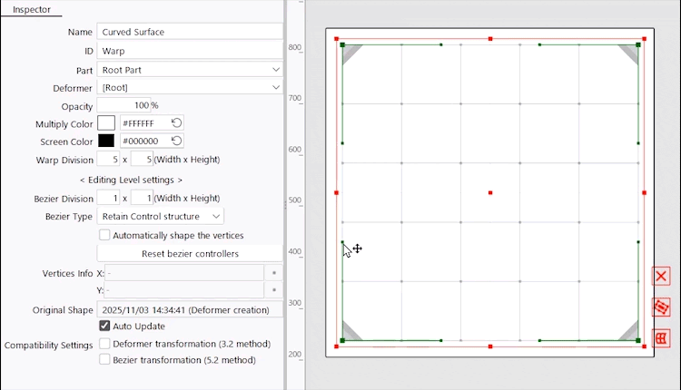Reset the Multiply Color value

click(177, 123)
